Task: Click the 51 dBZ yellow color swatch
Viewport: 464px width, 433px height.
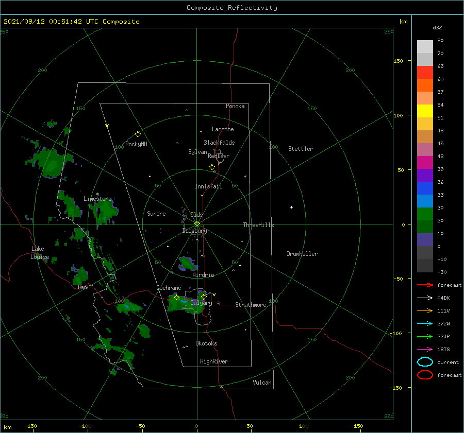Action: click(425, 111)
